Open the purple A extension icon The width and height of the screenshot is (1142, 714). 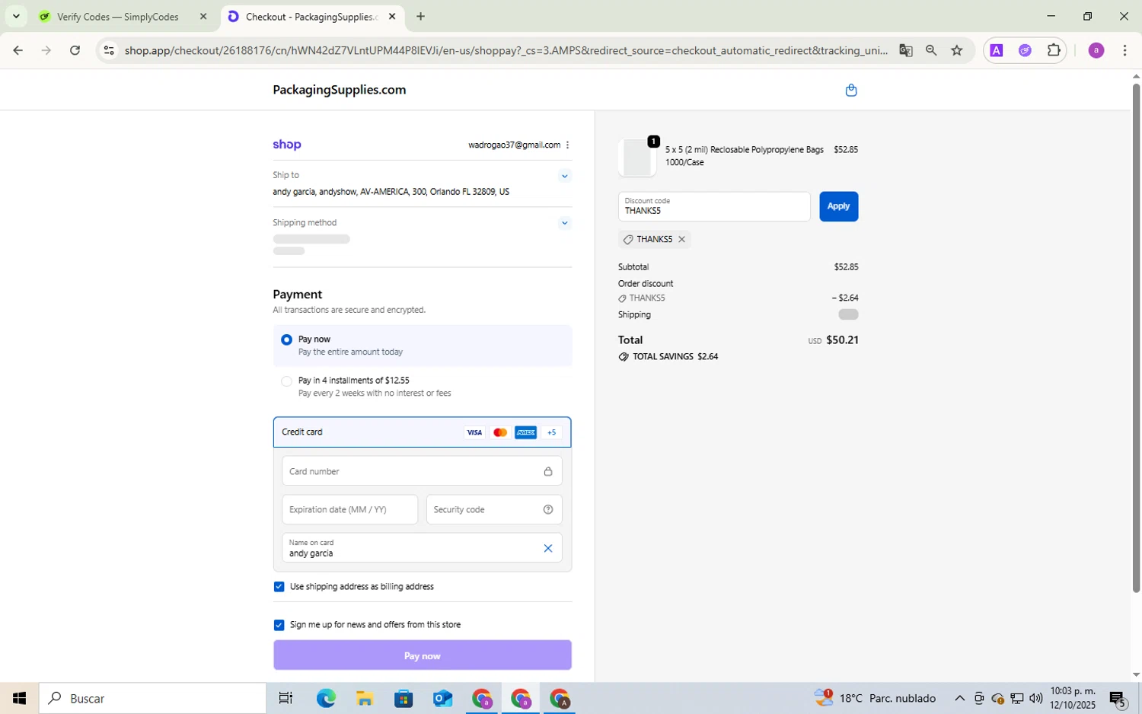996,50
